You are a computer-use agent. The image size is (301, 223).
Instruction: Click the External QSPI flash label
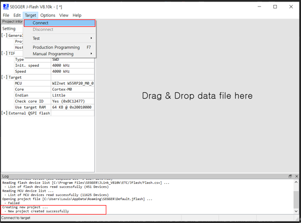pos(29,113)
